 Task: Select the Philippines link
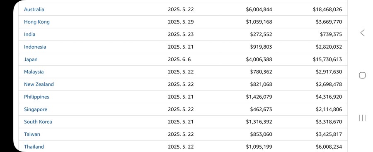click(x=36, y=97)
